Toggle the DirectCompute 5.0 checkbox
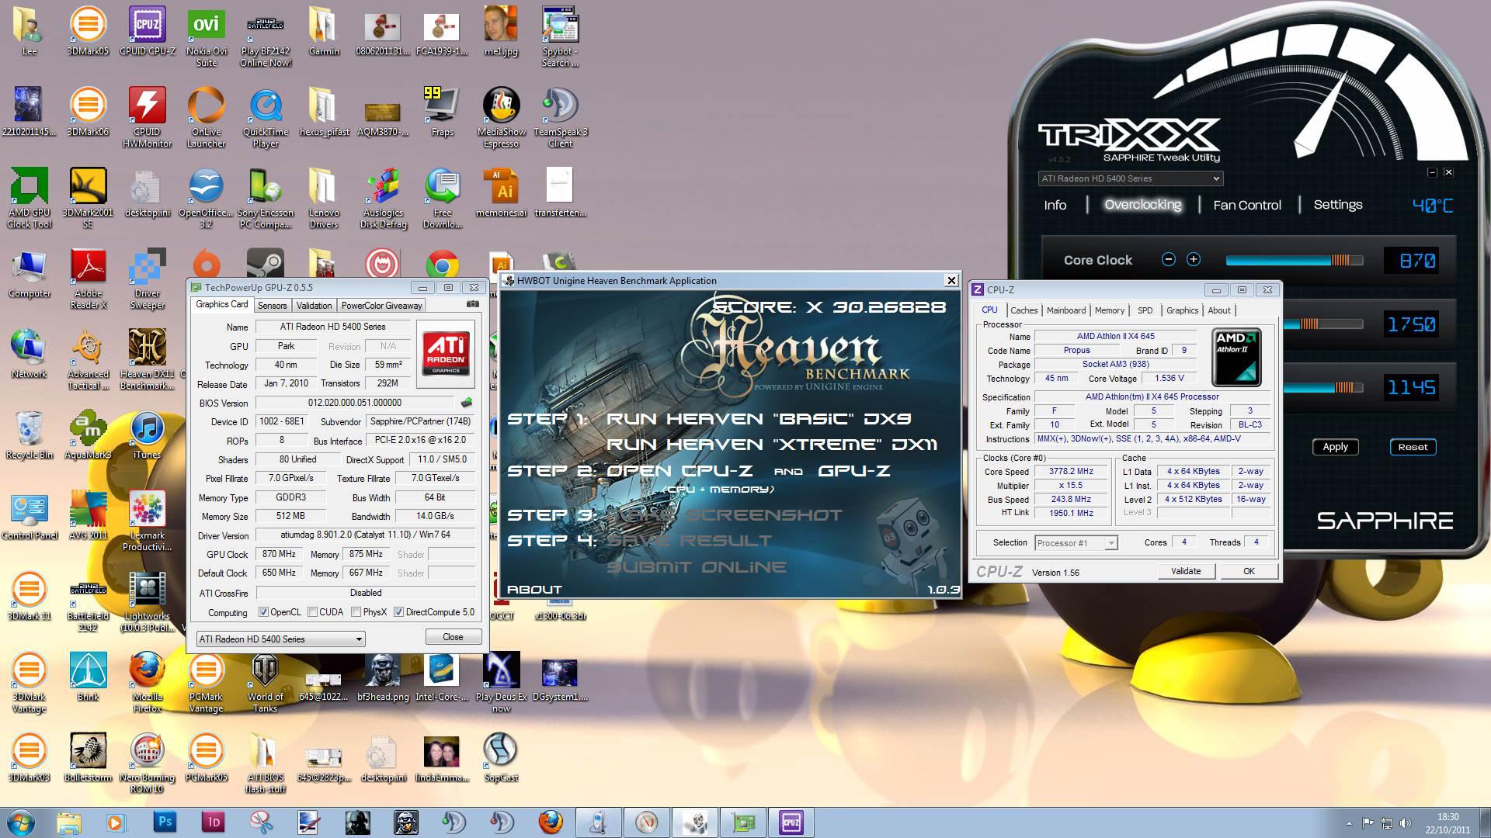1491x838 pixels. click(x=398, y=612)
